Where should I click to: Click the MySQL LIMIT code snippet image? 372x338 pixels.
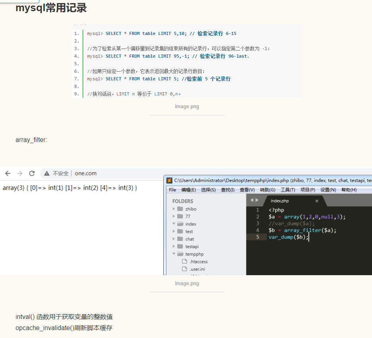(x=187, y=61)
